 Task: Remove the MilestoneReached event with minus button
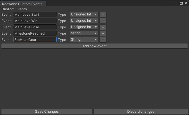pos(103,33)
